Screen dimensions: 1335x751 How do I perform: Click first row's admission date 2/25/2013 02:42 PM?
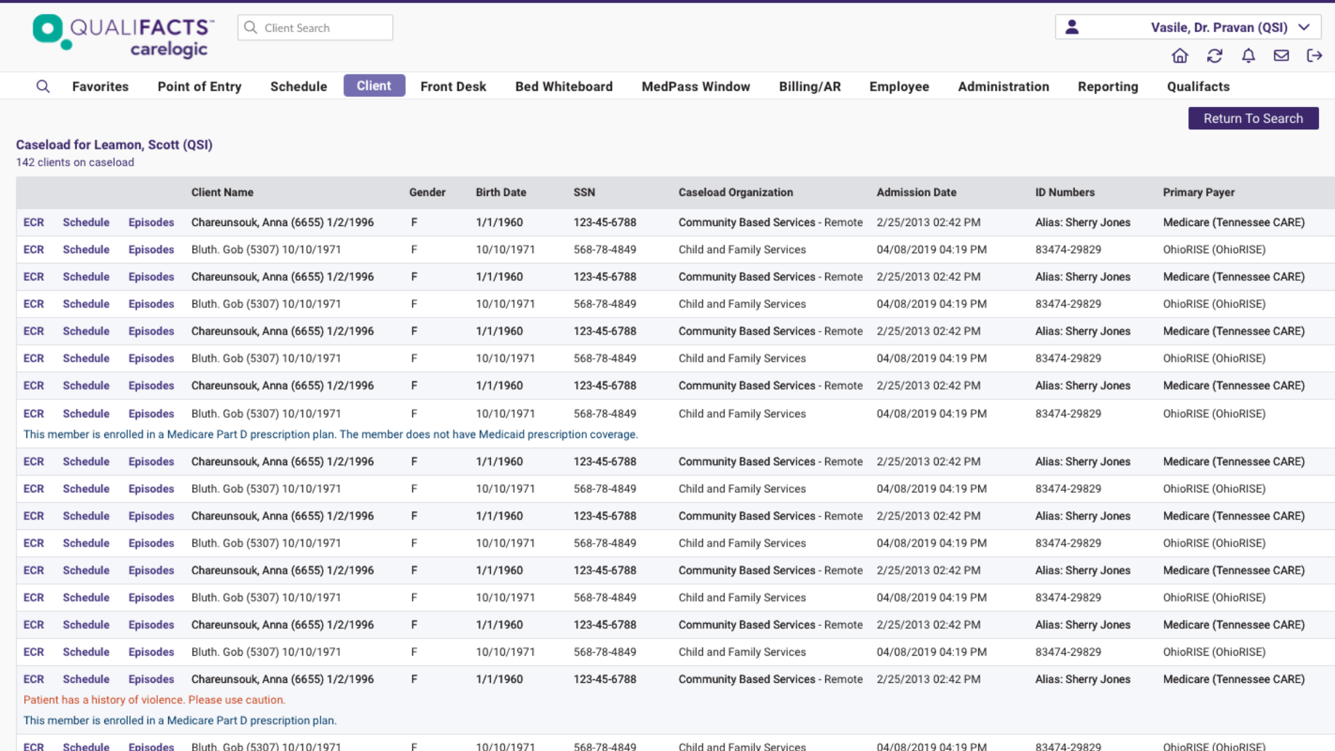pos(928,223)
